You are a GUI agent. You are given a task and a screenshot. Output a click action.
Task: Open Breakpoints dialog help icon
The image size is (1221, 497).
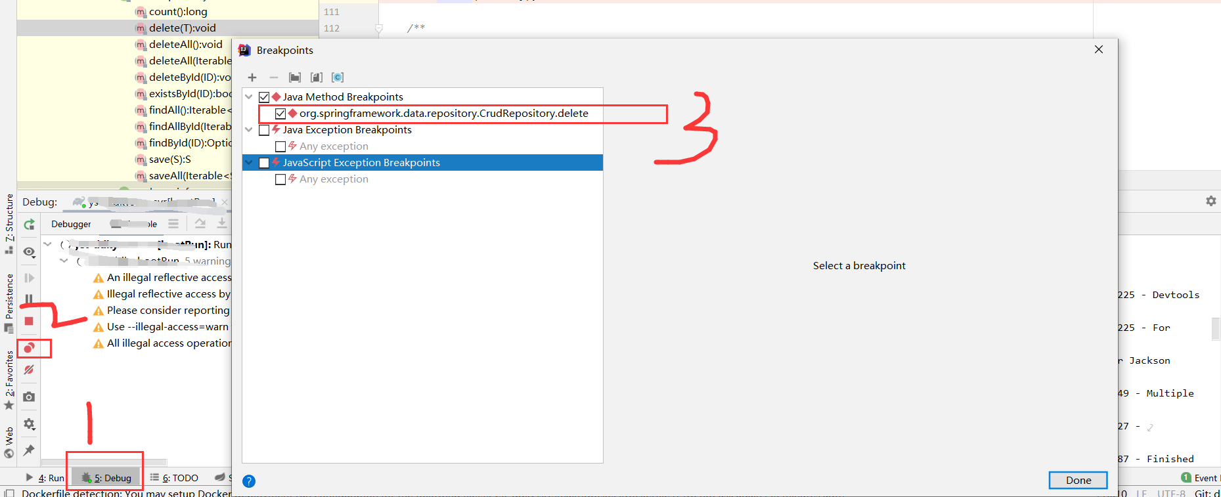click(249, 481)
